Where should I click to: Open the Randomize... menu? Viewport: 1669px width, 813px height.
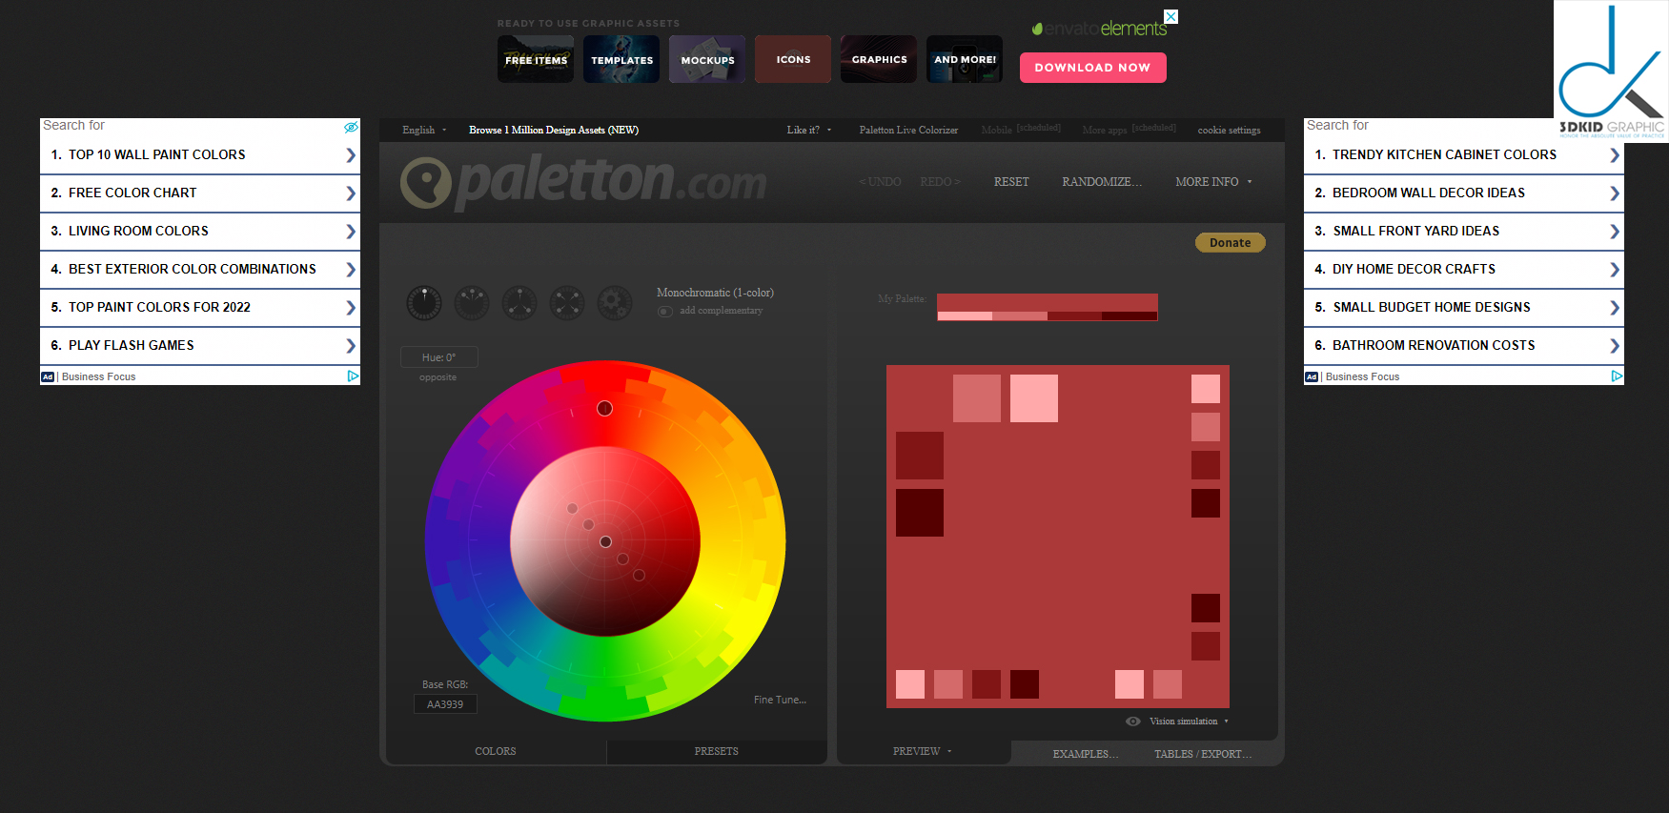(1102, 182)
